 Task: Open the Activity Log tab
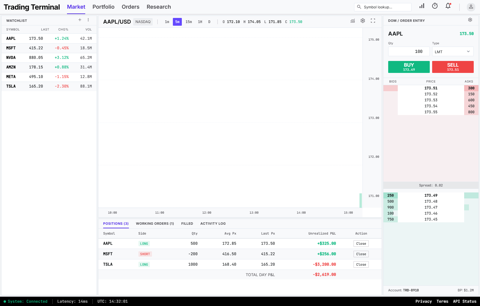coord(213,224)
